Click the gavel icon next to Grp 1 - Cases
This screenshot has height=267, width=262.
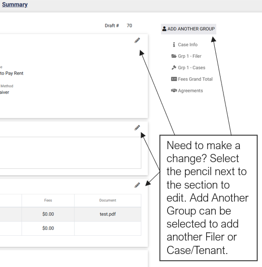click(x=174, y=68)
